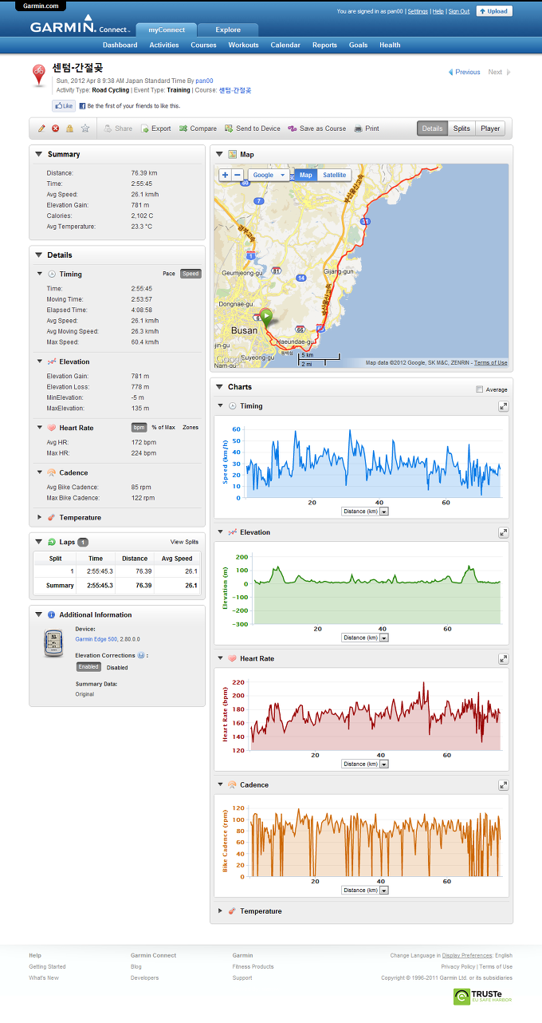Open the Reports menu
The height and width of the screenshot is (1023, 542).
point(324,45)
